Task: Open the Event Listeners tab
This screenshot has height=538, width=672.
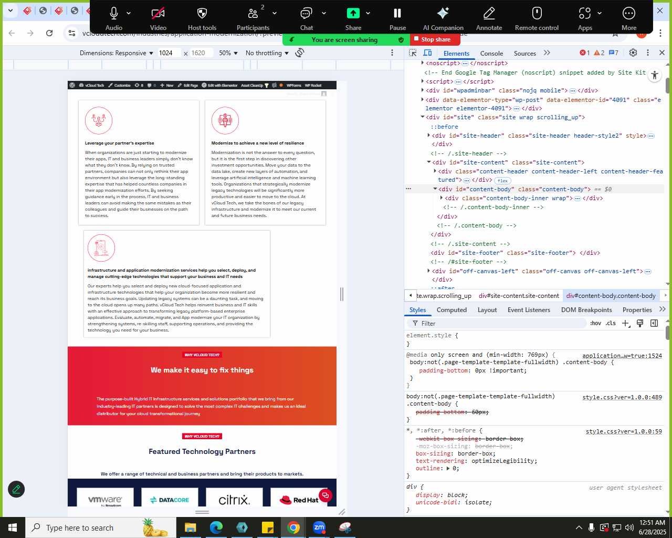Action: (529, 310)
